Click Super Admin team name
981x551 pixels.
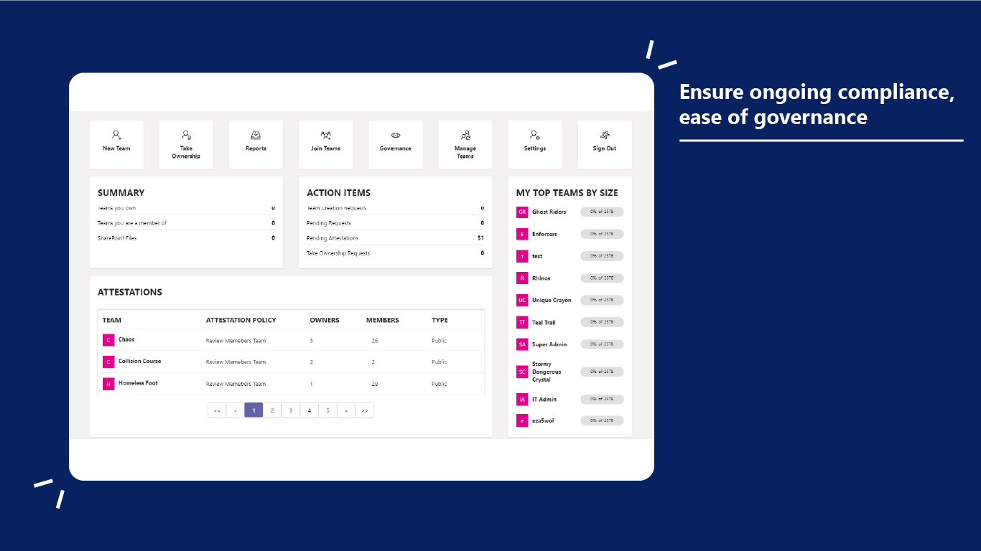coord(549,344)
